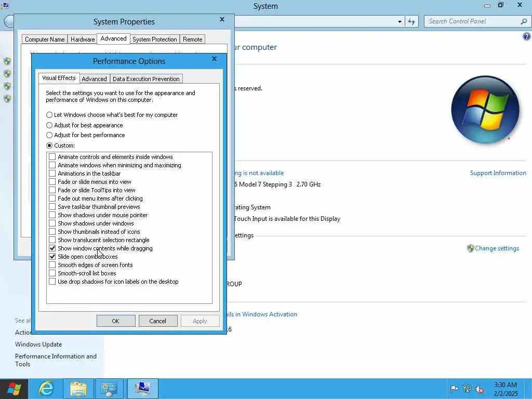
Task: Open Support Information link
Action: point(498,173)
